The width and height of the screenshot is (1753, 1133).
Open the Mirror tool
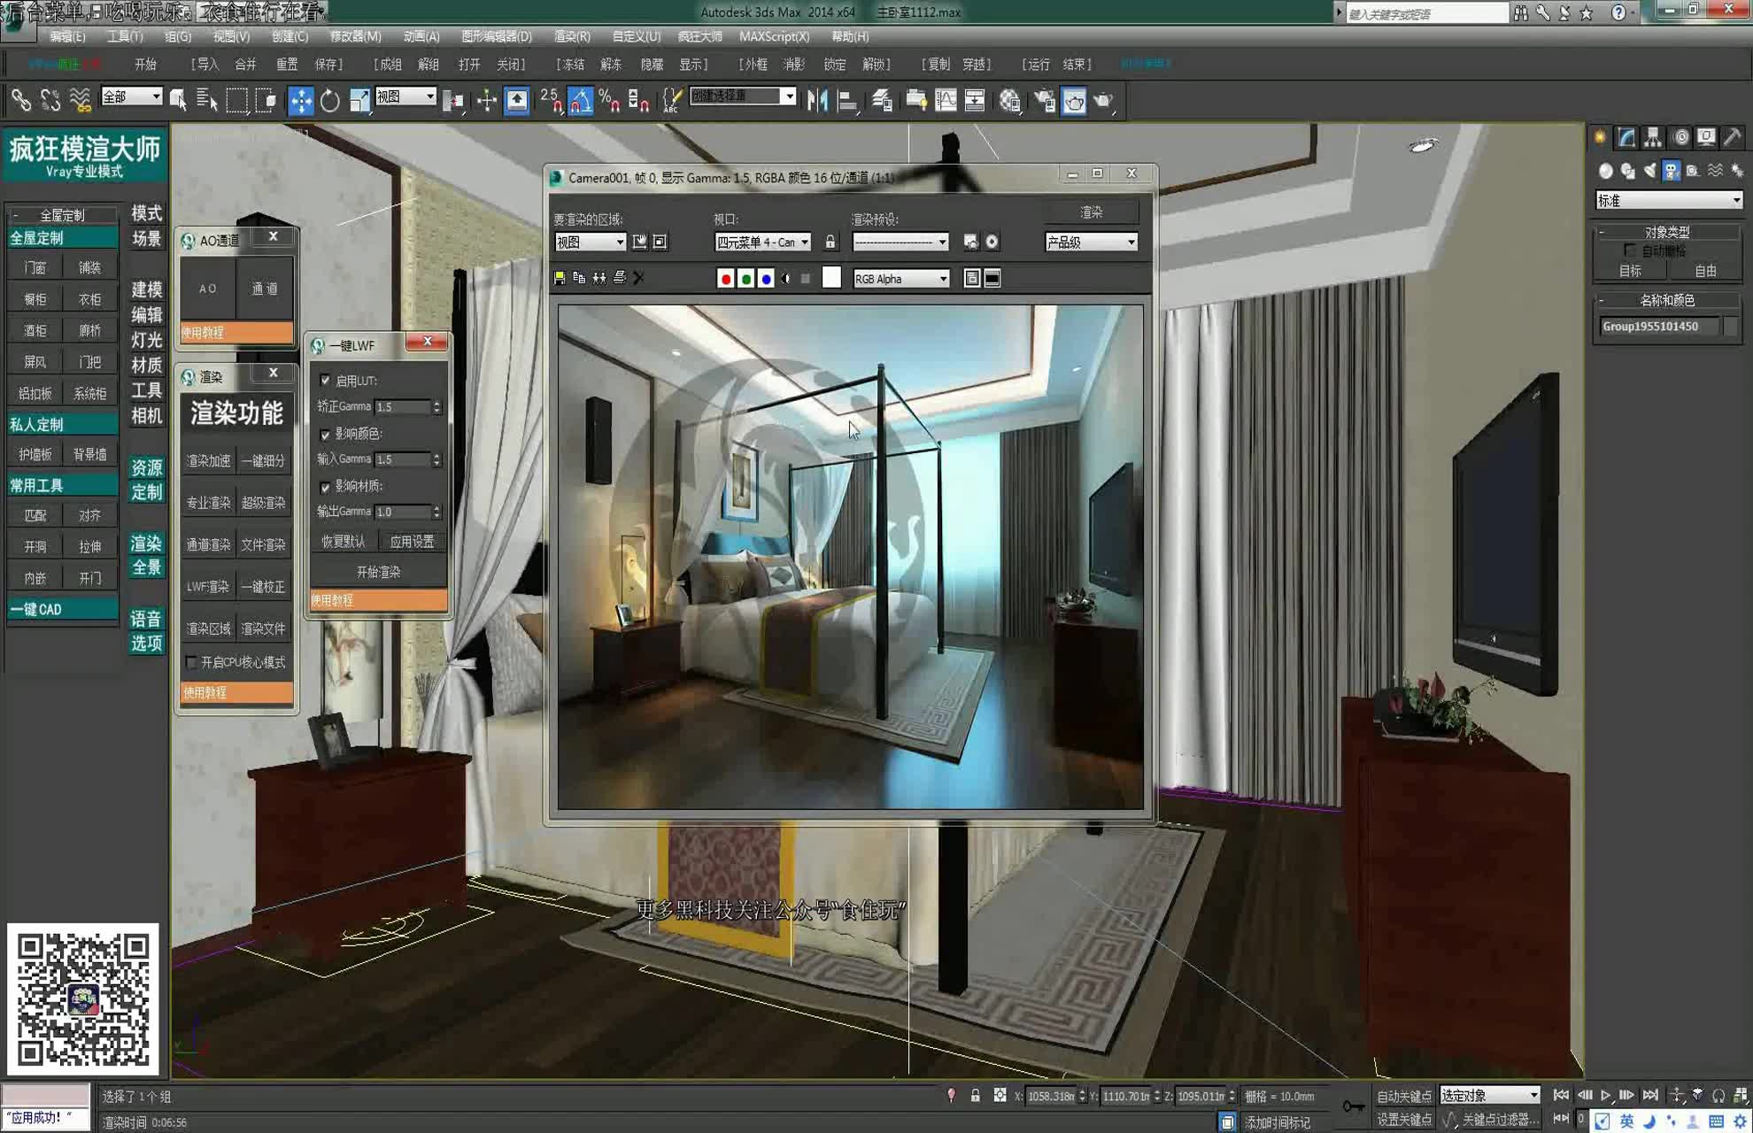[x=817, y=101]
